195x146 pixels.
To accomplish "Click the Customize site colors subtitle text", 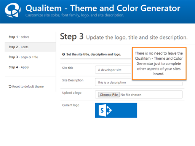I will point(75,15).
